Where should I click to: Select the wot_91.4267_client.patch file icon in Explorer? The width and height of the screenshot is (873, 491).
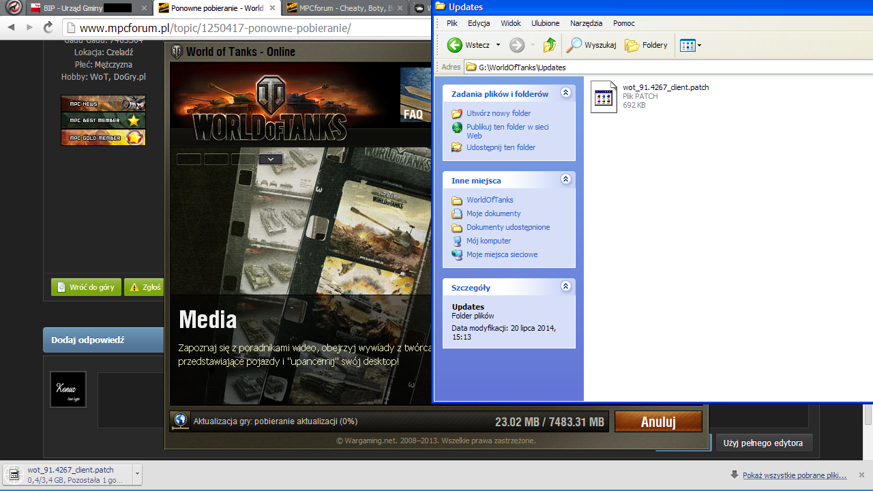[x=604, y=97]
